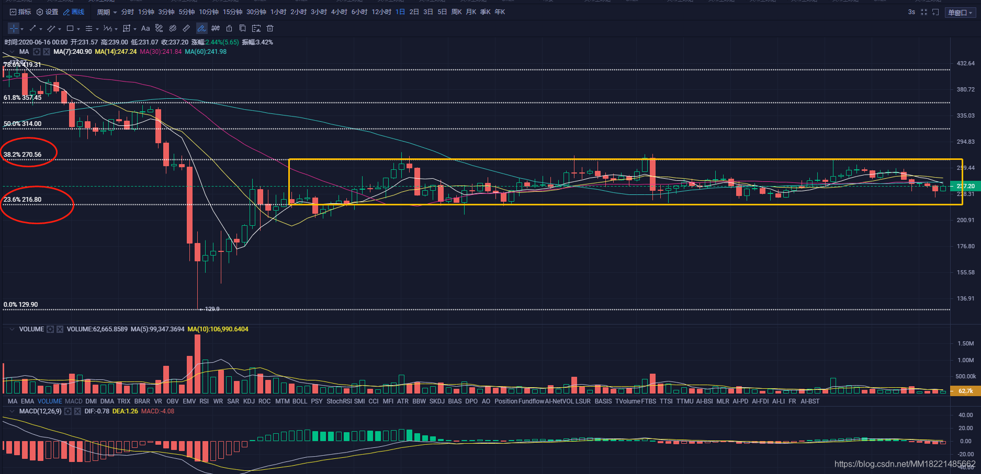Click the green 237.20 current price tag
The image size is (981, 474).
click(x=965, y=186)
